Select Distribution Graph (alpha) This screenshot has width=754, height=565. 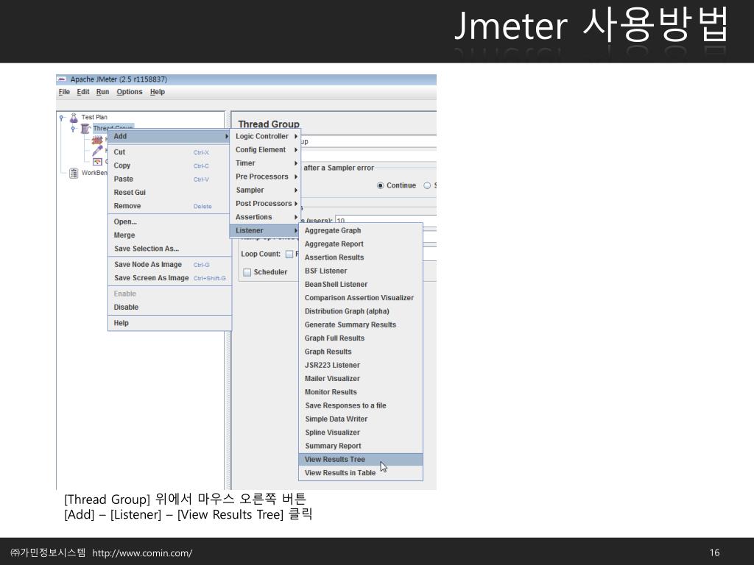[361, 311]
